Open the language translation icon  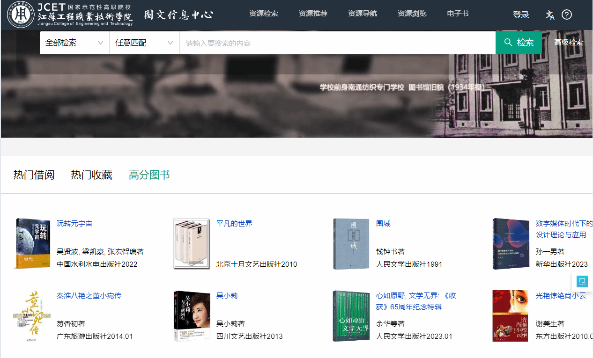point(550,15)
